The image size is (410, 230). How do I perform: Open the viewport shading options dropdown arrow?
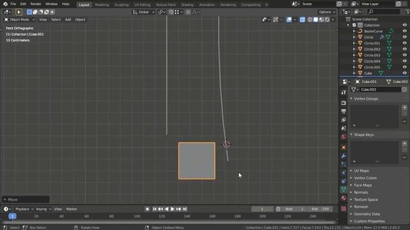point(333,20)
